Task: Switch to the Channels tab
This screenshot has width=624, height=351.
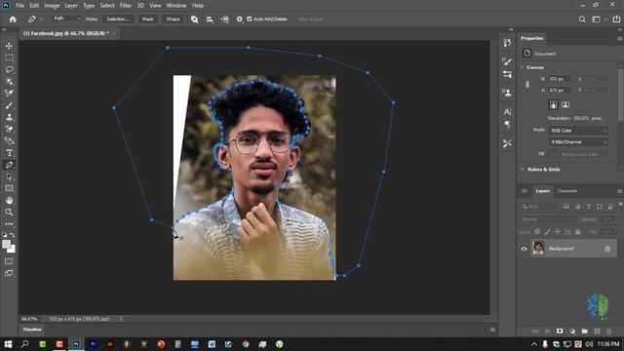Action: coord(567,191)
